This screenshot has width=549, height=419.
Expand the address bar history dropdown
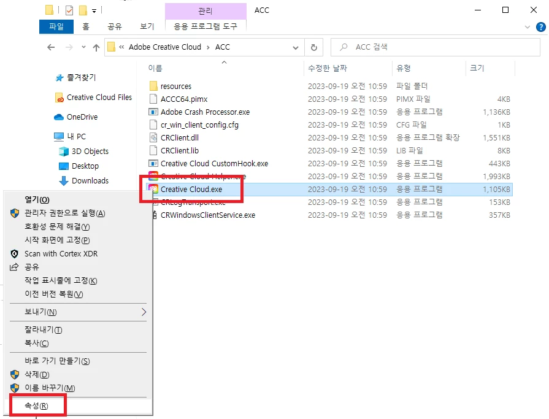[296, 48]
